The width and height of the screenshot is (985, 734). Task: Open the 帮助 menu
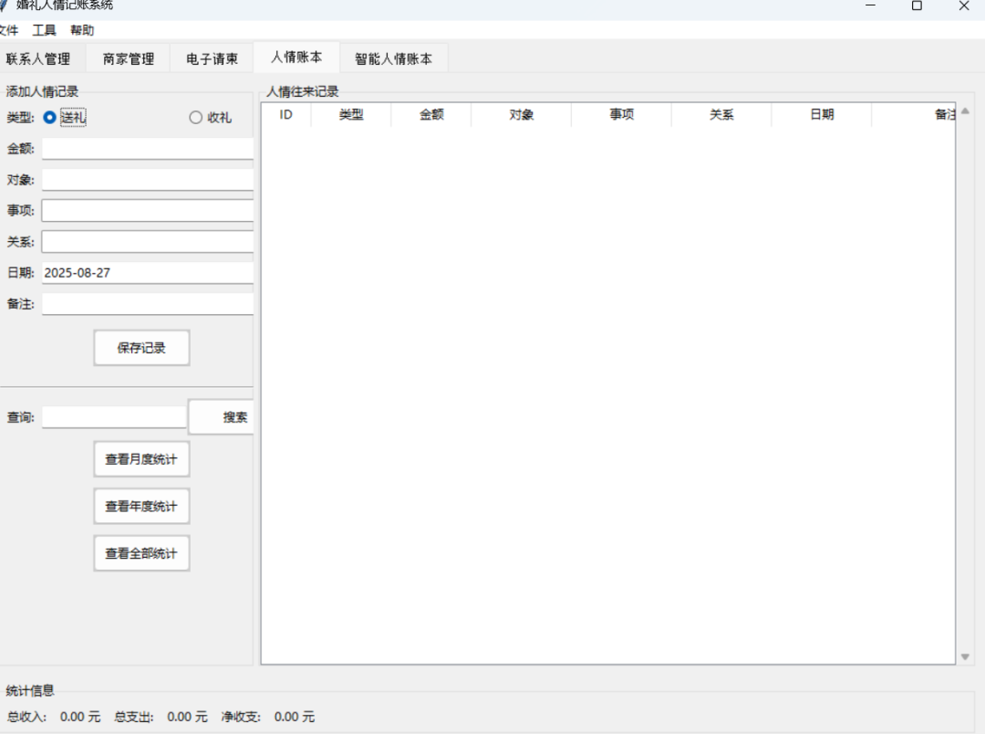click(x=82, y=30)
